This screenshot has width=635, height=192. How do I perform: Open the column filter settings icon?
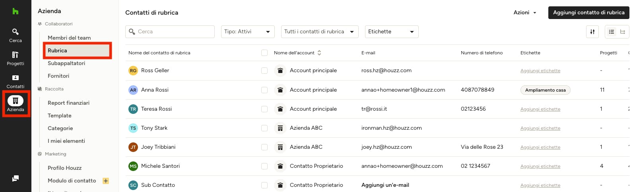(x=592, y=32)
